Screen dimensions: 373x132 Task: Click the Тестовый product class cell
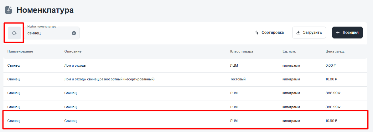click(238, 79)
